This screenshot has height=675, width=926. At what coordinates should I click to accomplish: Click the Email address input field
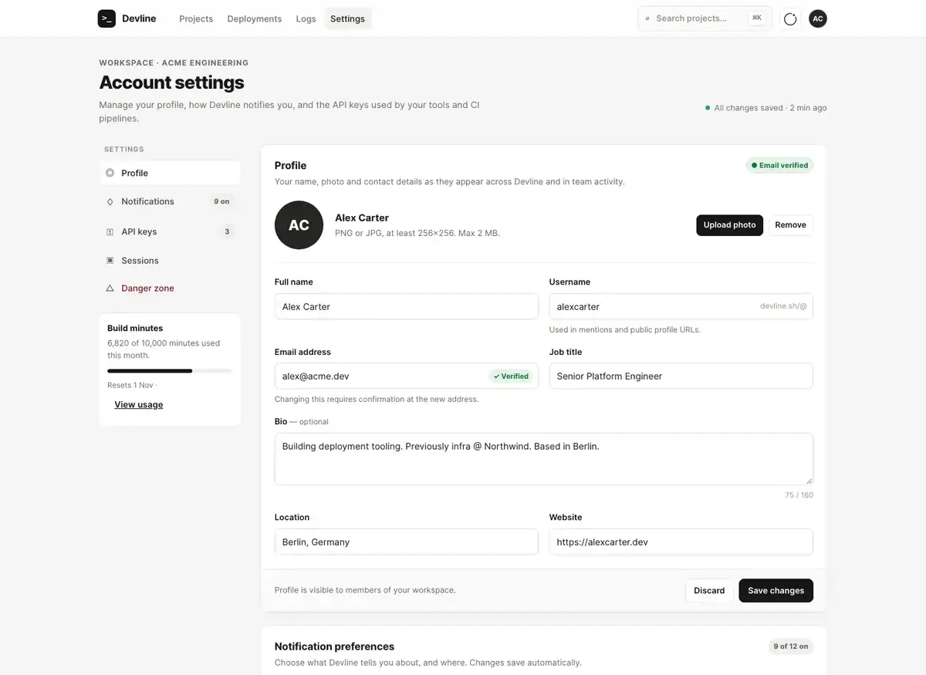click(407, 376)
